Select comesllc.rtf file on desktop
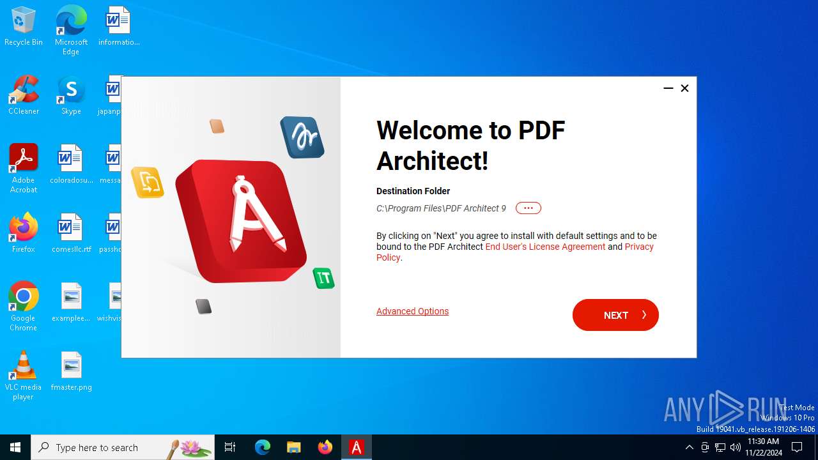 [x=71, y=234]
